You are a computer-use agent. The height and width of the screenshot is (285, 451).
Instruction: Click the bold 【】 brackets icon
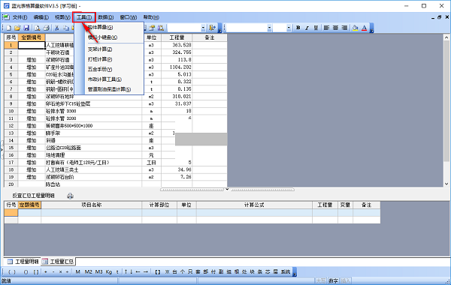point(158,271)
